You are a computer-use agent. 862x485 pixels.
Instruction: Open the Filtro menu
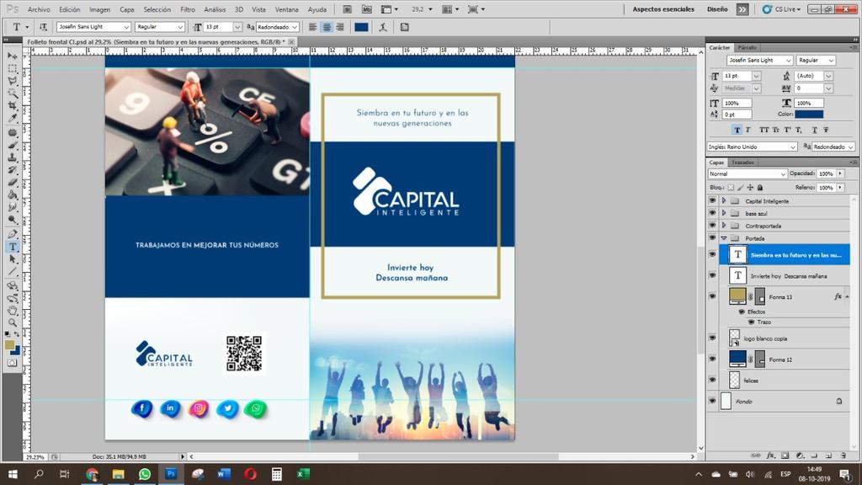188,9
